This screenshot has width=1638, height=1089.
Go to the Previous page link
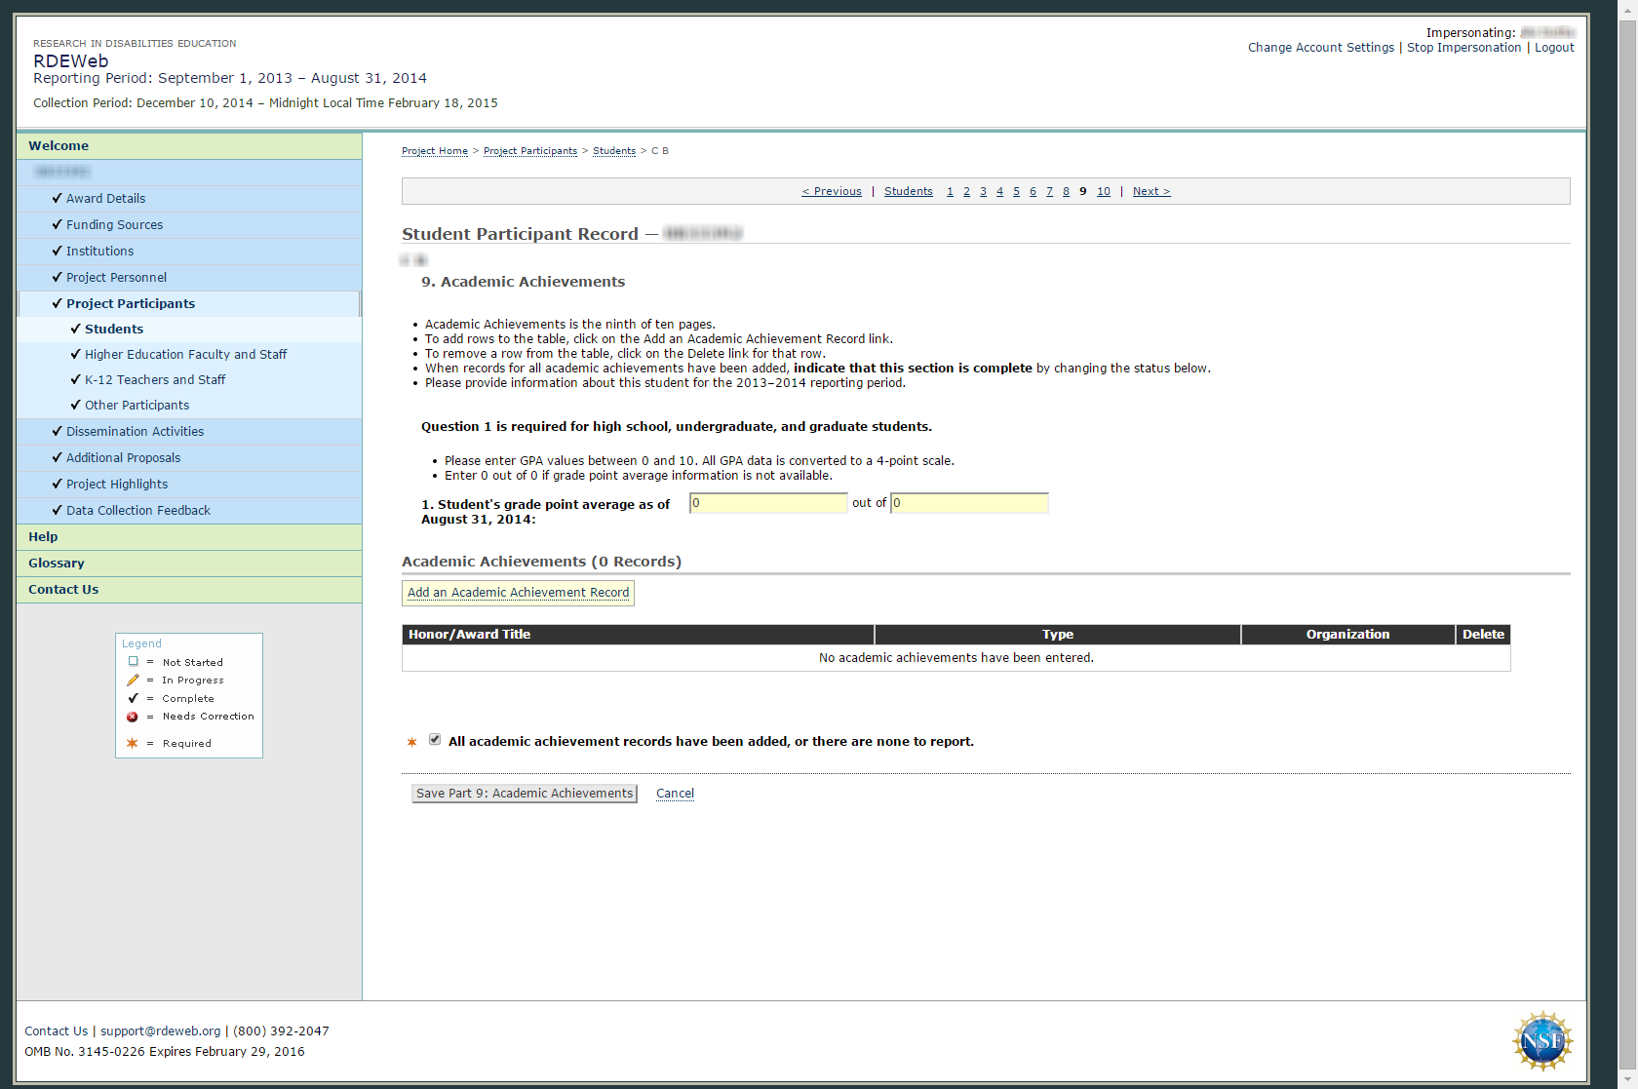pos(832,191)
